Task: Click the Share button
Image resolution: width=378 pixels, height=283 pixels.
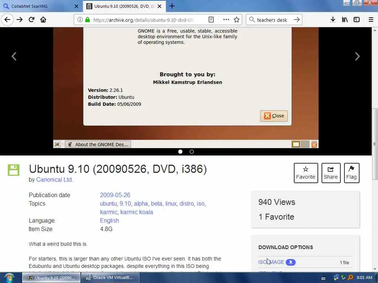Action: pyautogui.click(x=331, y=173)
